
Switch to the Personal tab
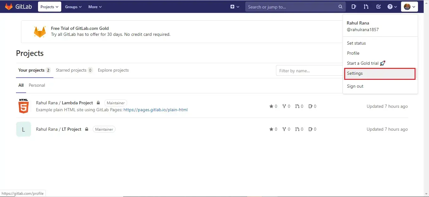click(37, 85)
